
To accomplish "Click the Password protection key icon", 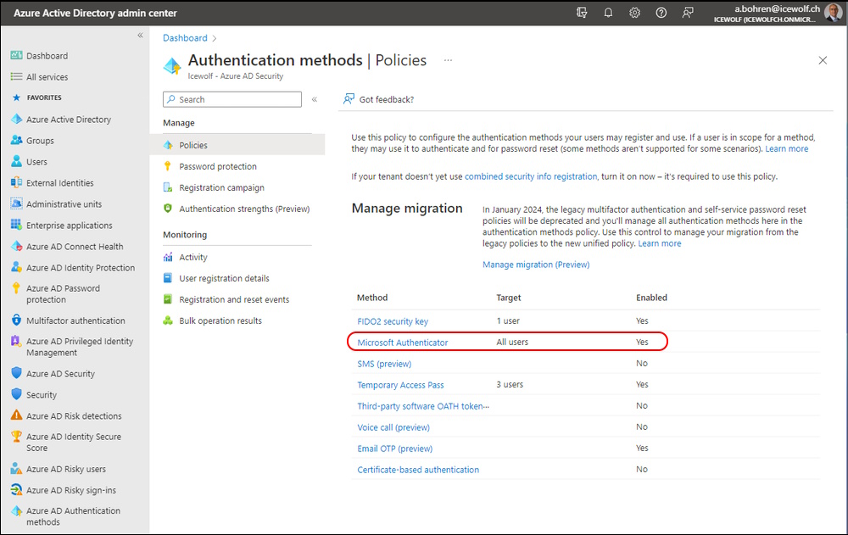I will (168, 166).
